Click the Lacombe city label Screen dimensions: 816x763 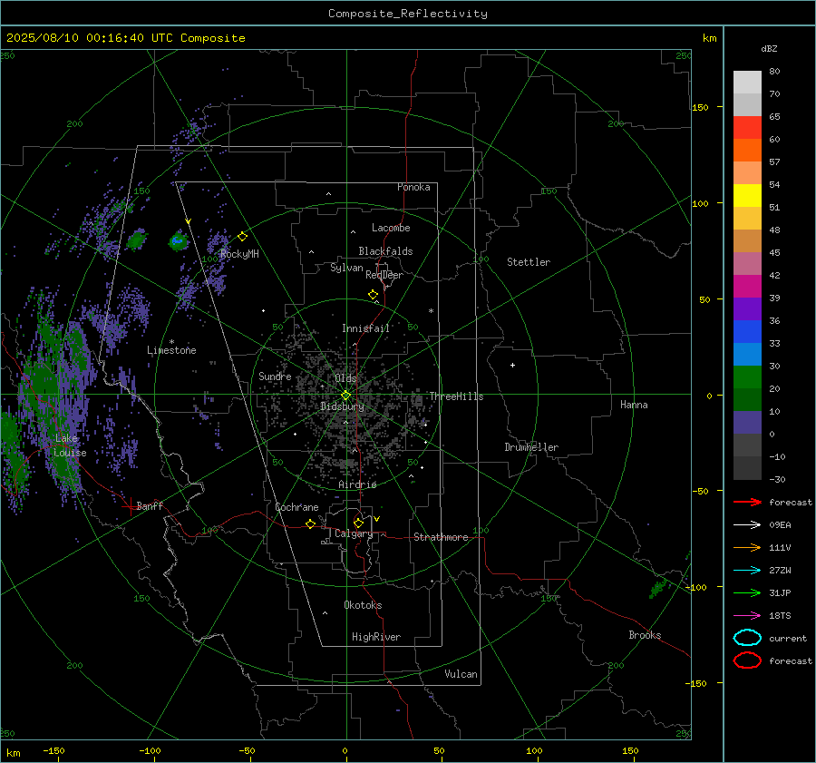click(391, 228)
